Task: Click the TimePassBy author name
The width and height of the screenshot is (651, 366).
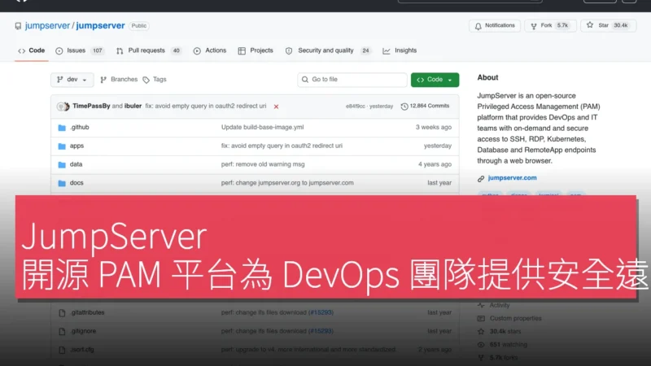Action: coord(91,107)
